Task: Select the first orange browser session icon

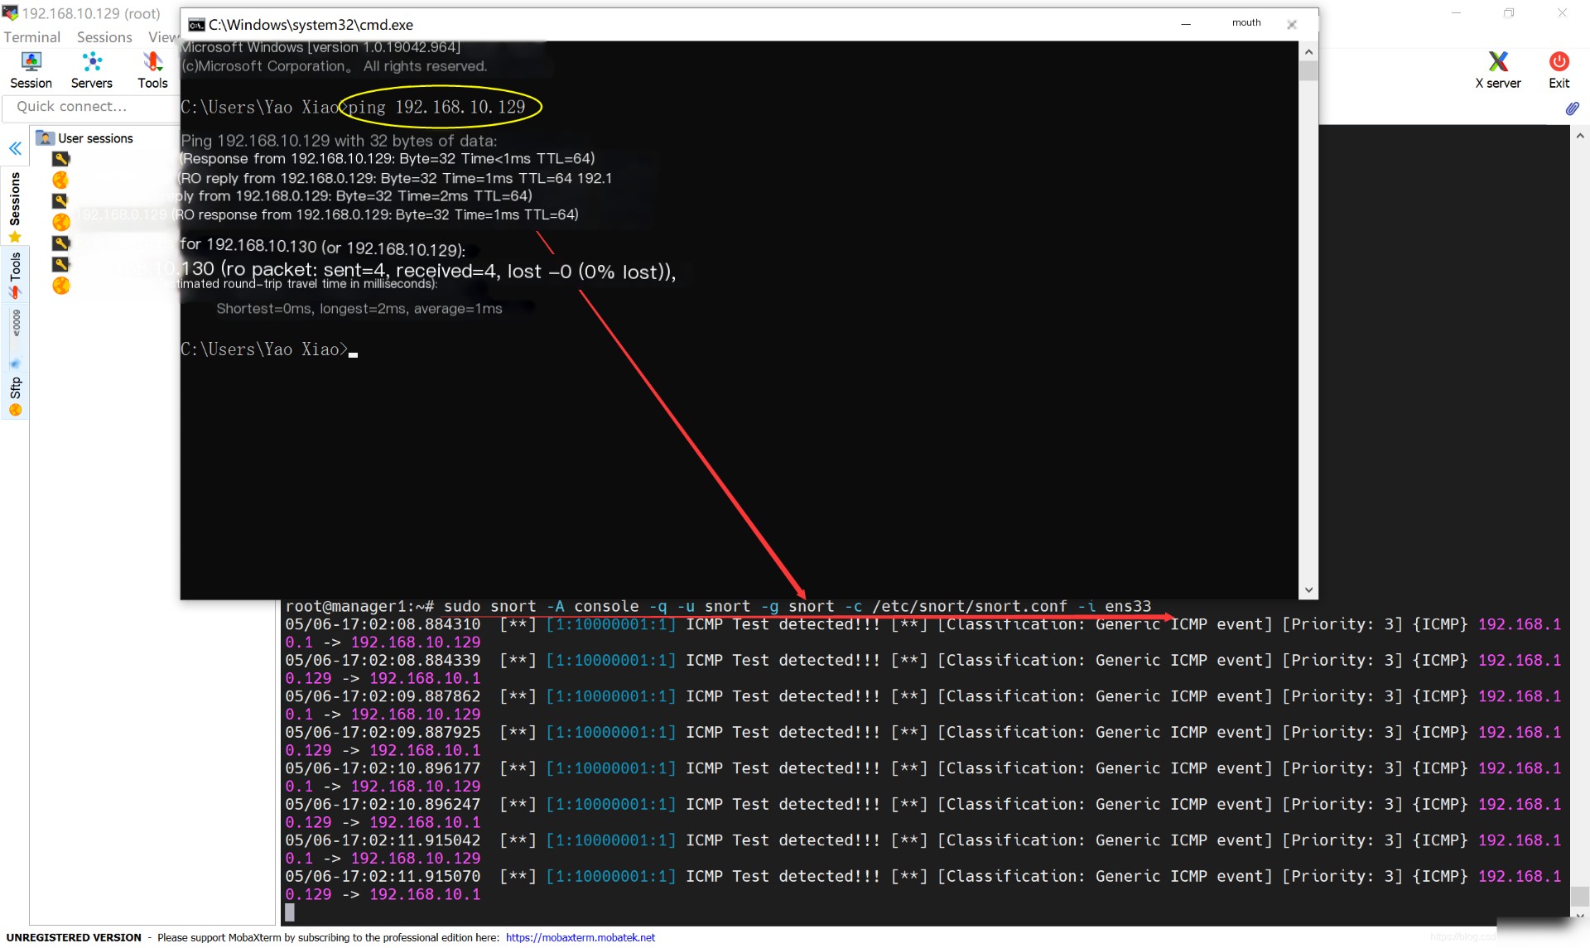Action: click(x=61, y=180)
